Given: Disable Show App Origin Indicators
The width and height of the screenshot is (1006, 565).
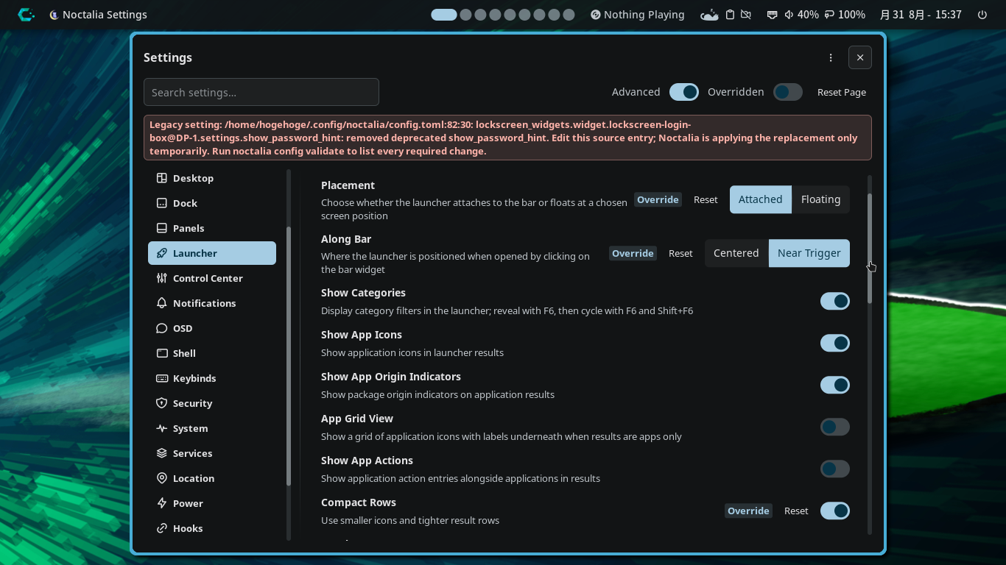Looking at the screenshot, I should click(x=835, y=385).
